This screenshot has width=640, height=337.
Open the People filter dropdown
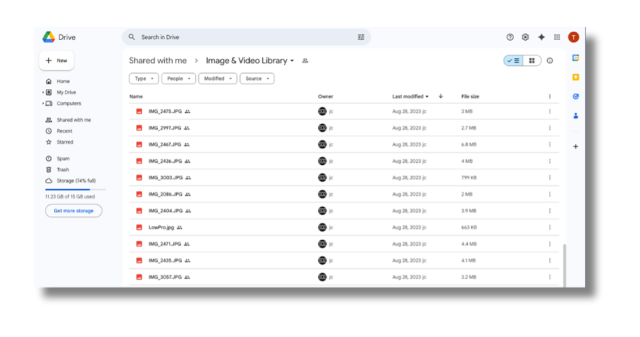178,78
